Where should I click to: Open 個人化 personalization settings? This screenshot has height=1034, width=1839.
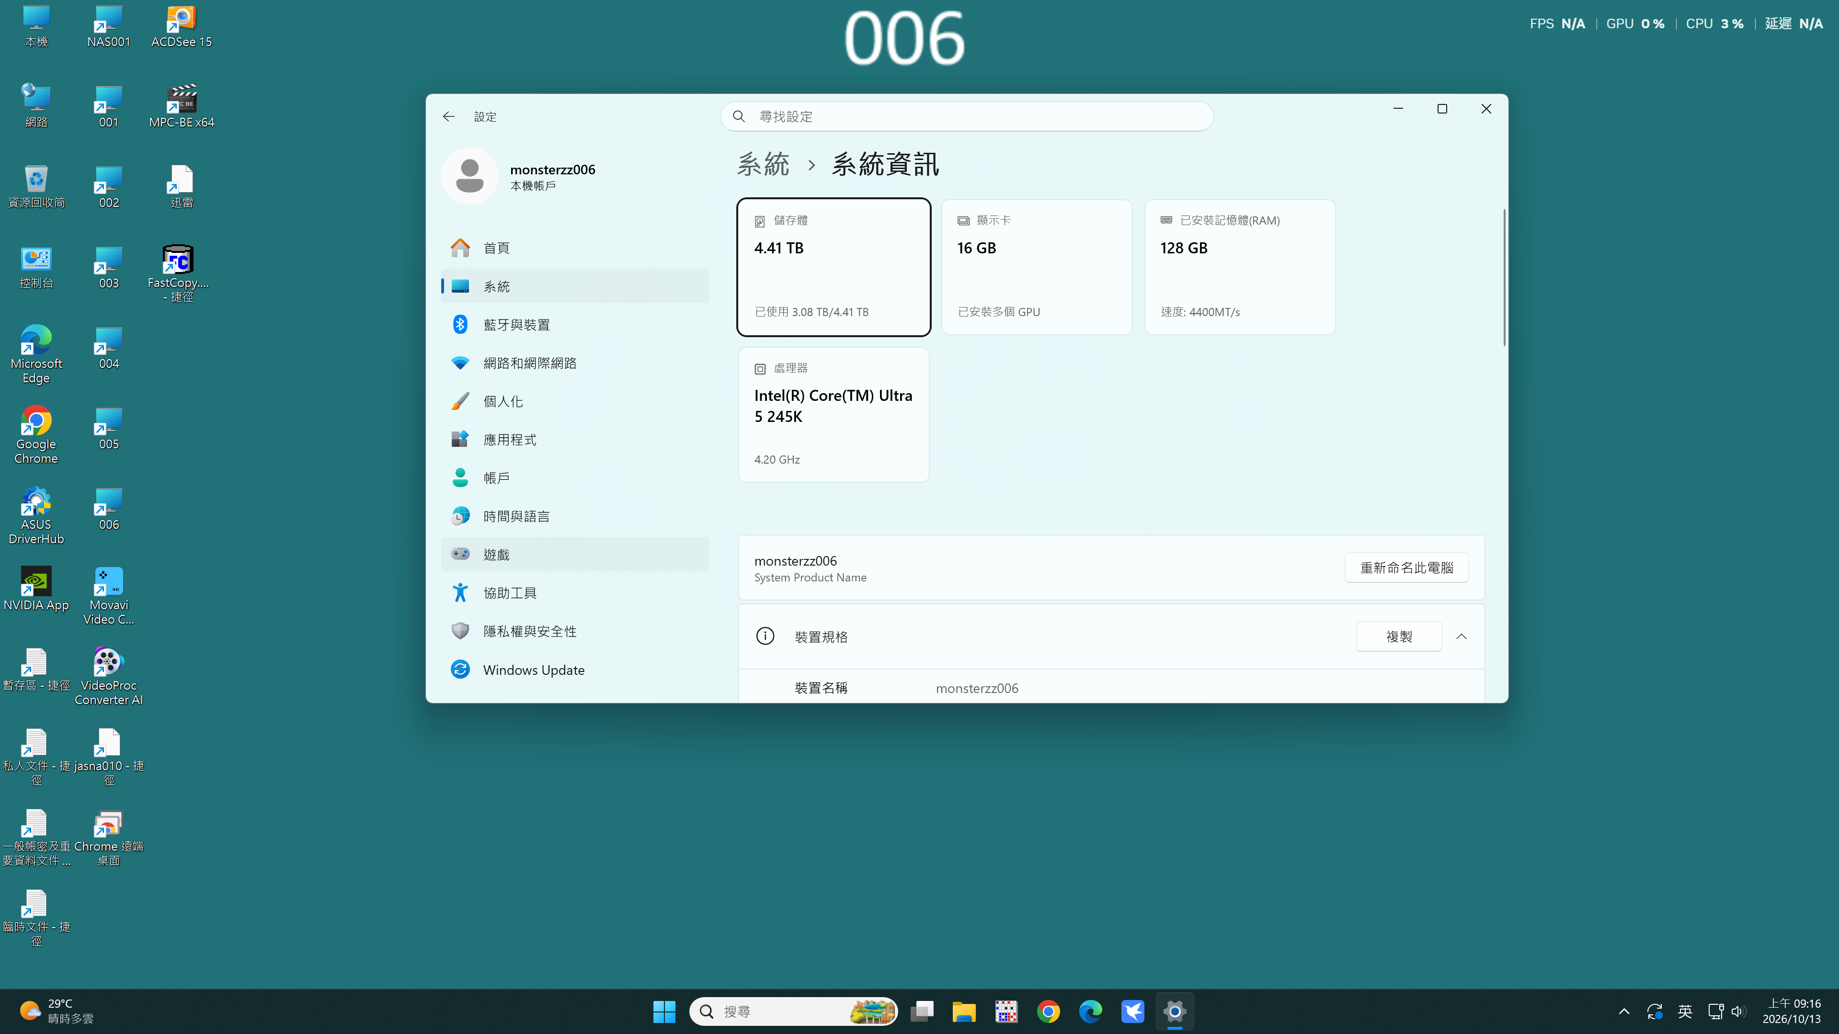[575, 401]
